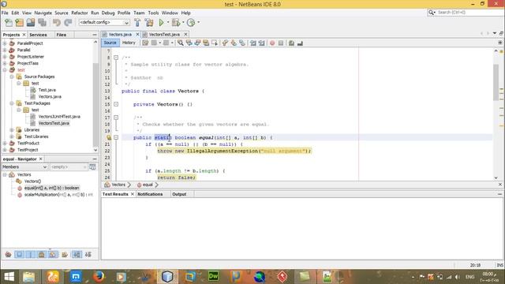Expand the ParallelProject tree node
The image size is (505, 284).
5,43
